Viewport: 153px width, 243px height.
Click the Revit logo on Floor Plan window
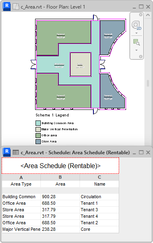pos(7,7)
